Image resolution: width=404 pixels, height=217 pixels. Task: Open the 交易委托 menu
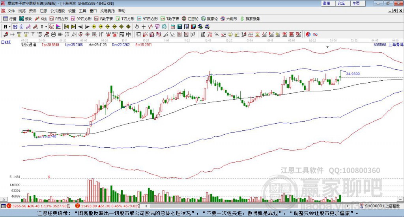pyautogui.click(x=107, y=11)
